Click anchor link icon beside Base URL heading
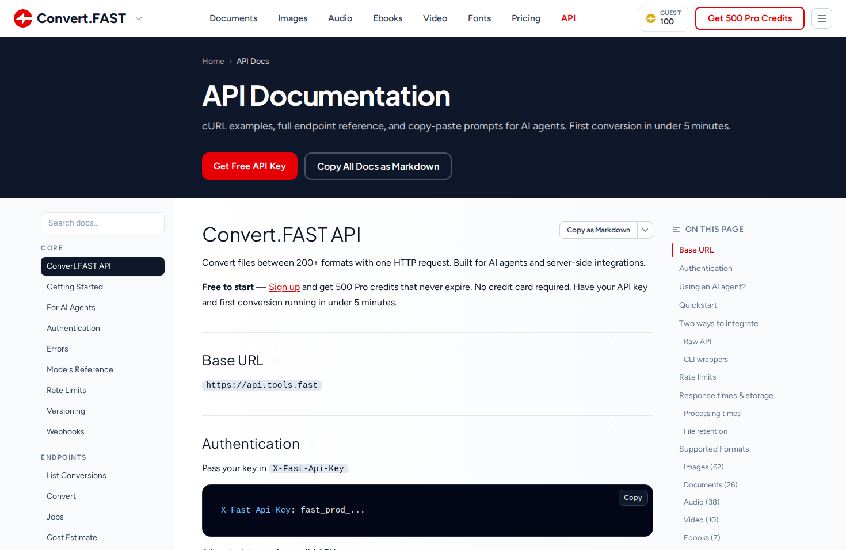This screenshot has width=846, height=550. pyautogui.click(x=275, y=362)
